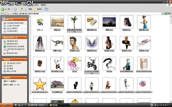Image resolution: width=172 pixels, height=107 pixels.
Task: Select the Captain America shield thumbnail
Action: [x=144, y=84]
